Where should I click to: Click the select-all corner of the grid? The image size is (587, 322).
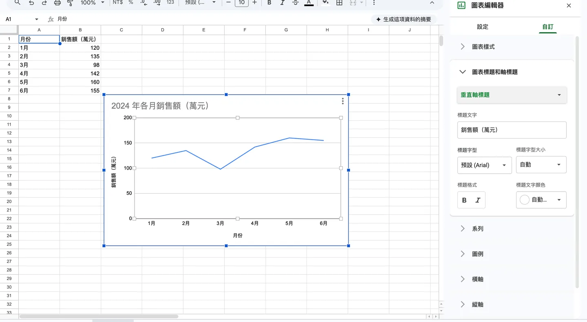click(x=9, y=30)
